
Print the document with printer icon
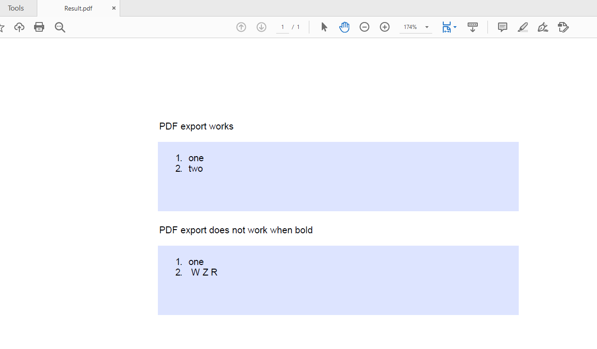pos(39,27)
